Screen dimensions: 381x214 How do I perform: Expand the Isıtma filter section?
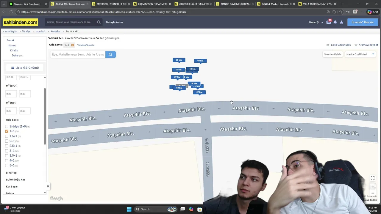(x=10, y=193)
